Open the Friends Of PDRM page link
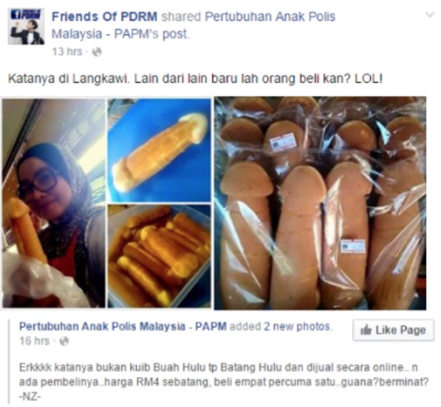 (x=104, y=17)
